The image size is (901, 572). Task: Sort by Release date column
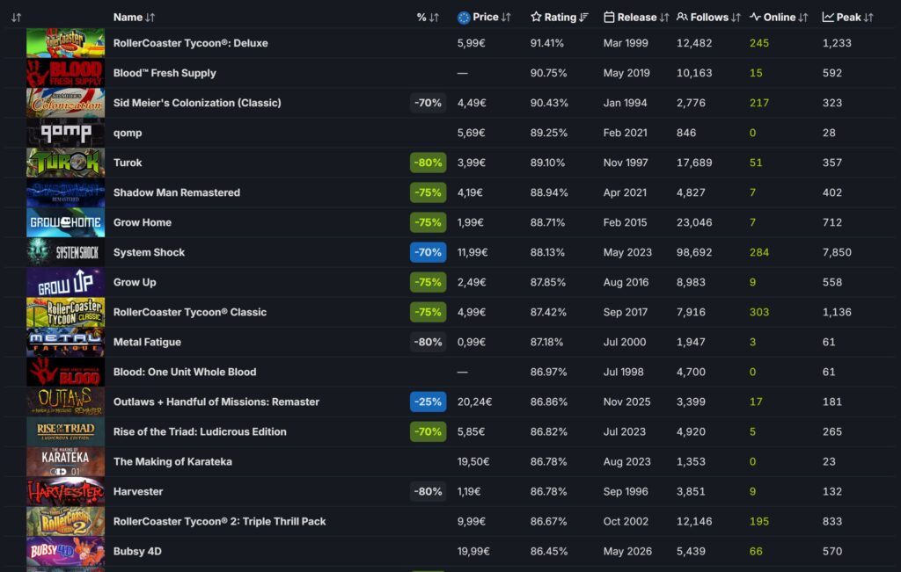click(636, 18)
